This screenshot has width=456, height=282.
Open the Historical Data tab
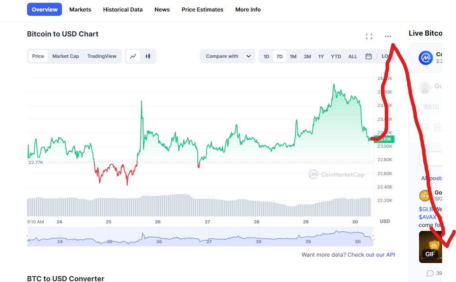click(123, 10)
